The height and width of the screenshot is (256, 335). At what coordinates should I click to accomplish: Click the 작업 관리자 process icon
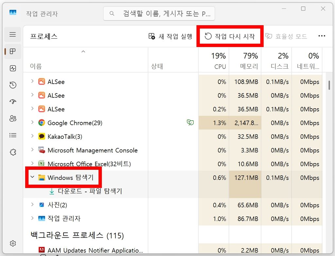click(42, 218)
